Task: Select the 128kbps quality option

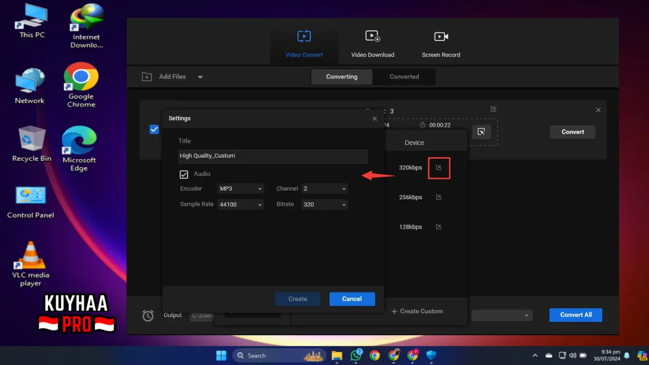Action: tap(410, 227)
